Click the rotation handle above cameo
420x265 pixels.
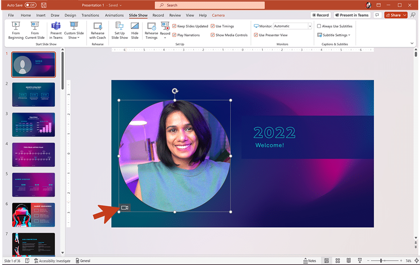pyautogui.click(x=175, y=91)
